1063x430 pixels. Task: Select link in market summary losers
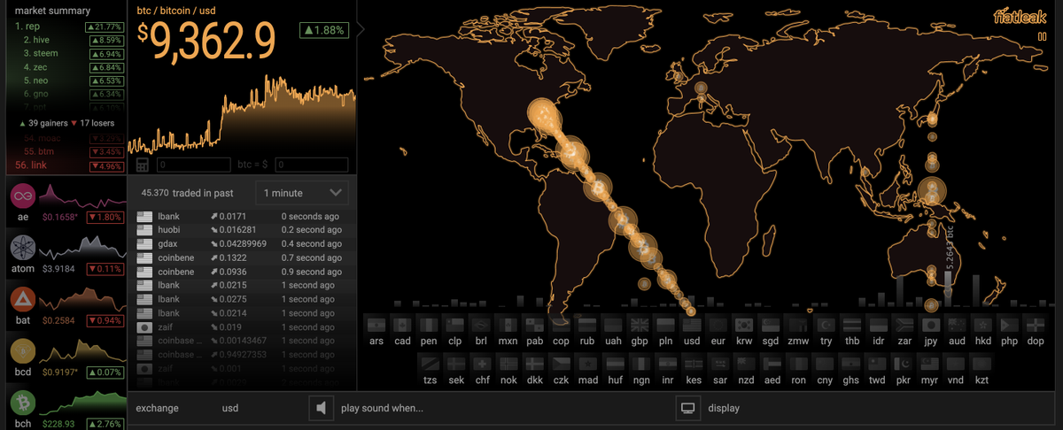pyautogui.click(x=32, y=165)
